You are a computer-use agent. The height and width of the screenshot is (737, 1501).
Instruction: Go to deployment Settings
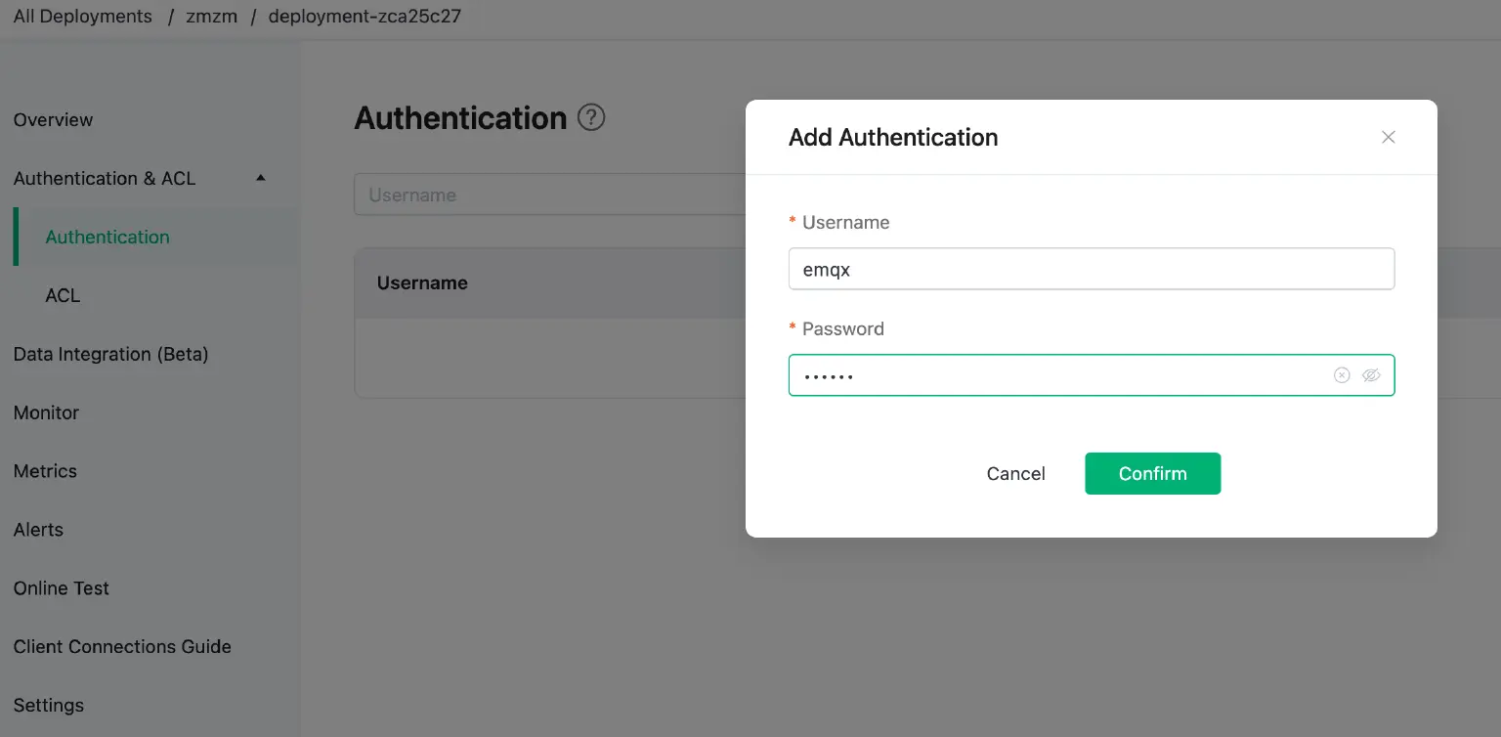coord(48,705)
